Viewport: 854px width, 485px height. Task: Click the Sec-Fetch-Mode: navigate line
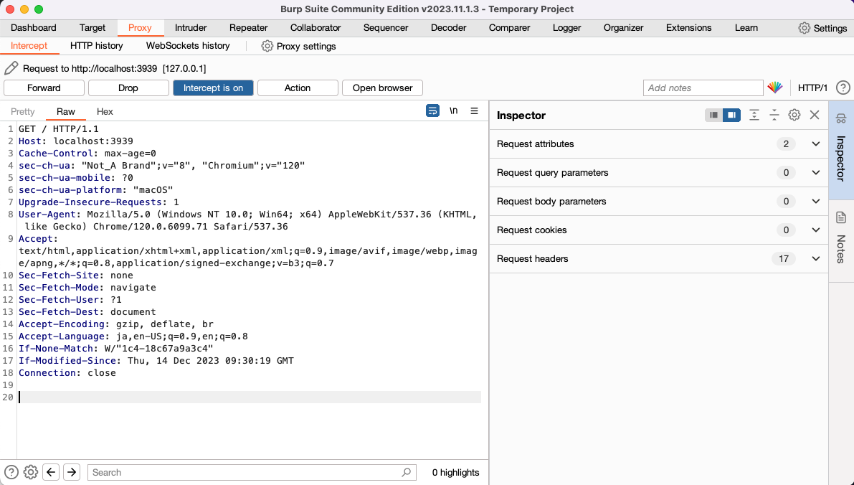[87, 287]
